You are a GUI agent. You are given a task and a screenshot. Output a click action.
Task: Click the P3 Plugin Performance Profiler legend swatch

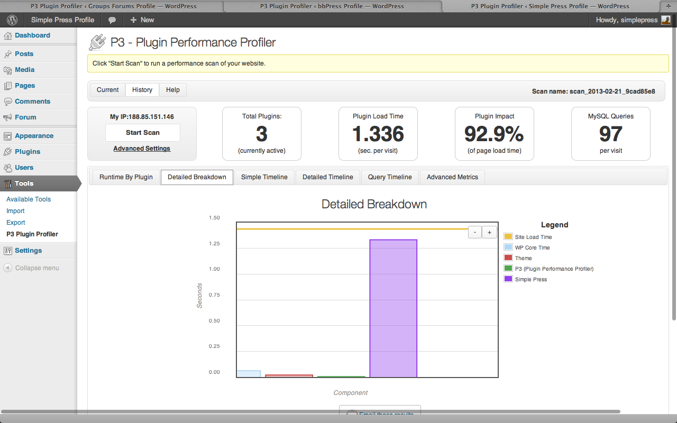point(508,268)
